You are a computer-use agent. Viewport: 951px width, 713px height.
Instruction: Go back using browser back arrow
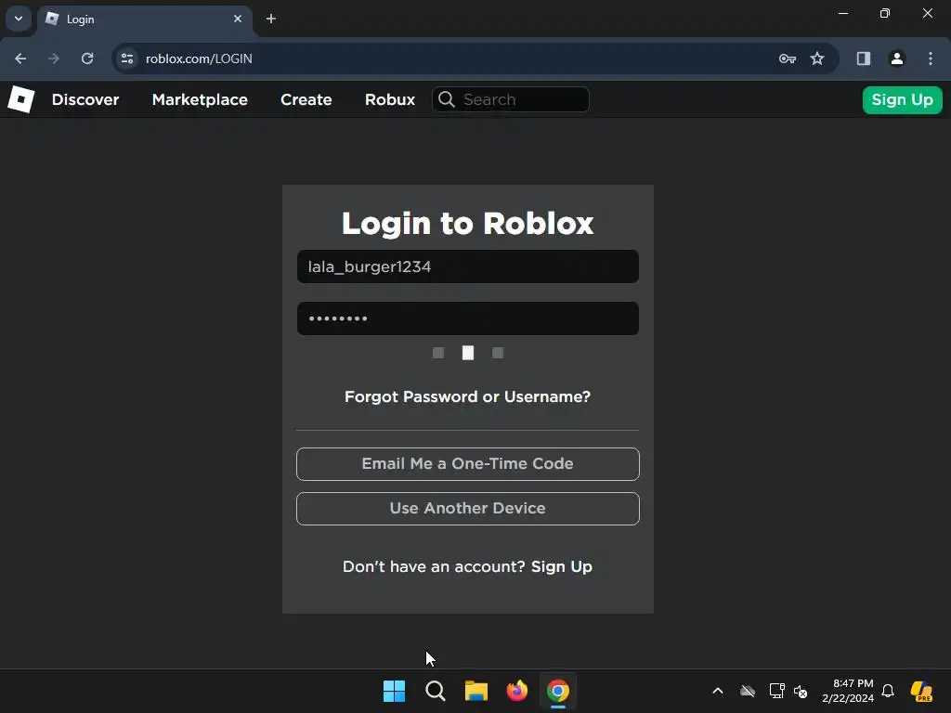[x=20, y=58]
